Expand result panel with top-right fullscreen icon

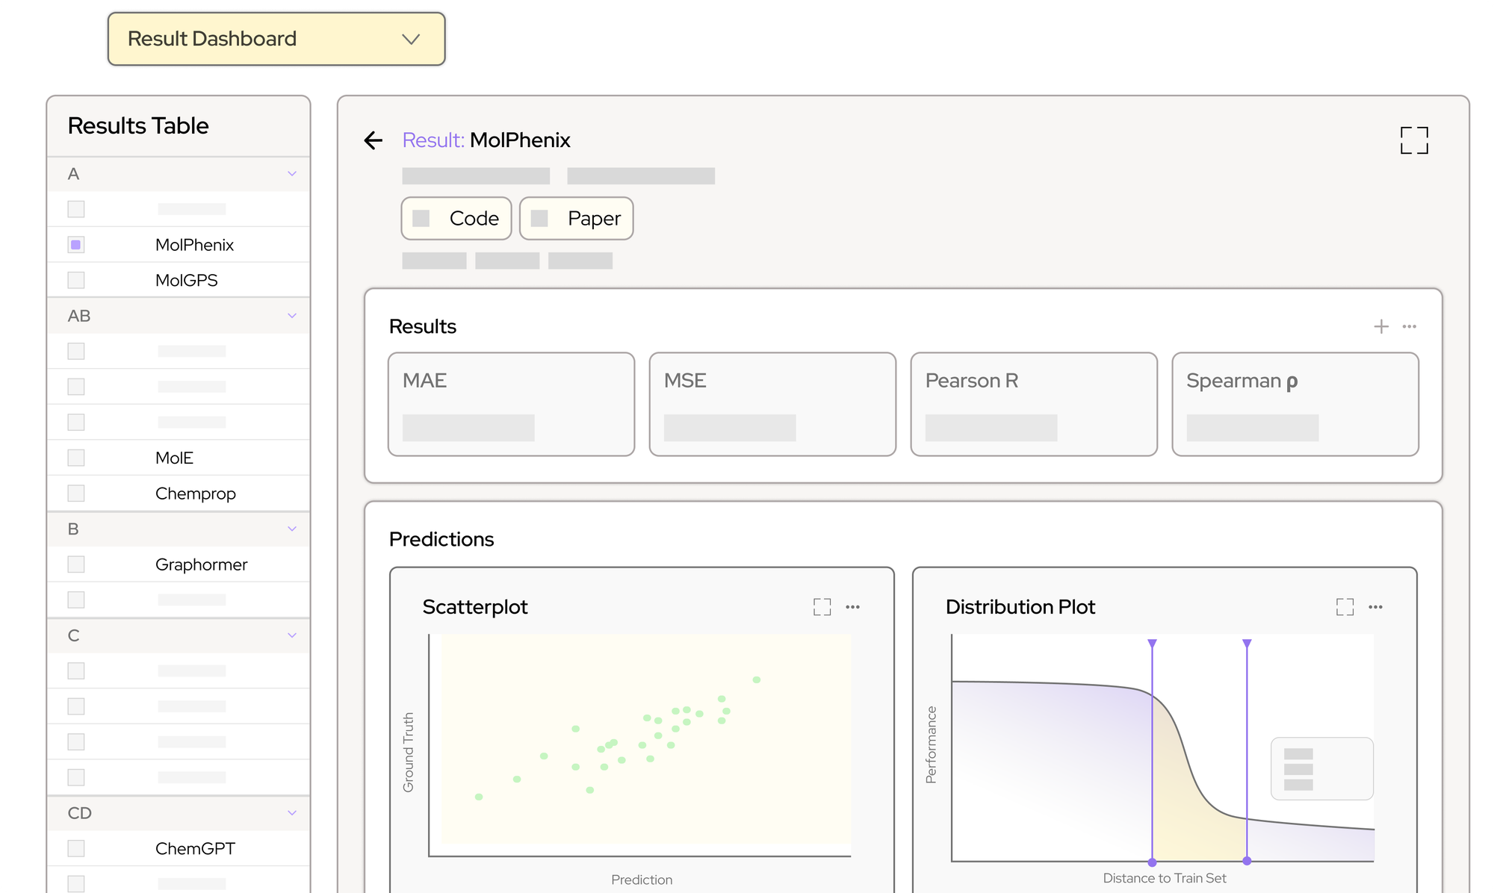[x=1413, y=140]
